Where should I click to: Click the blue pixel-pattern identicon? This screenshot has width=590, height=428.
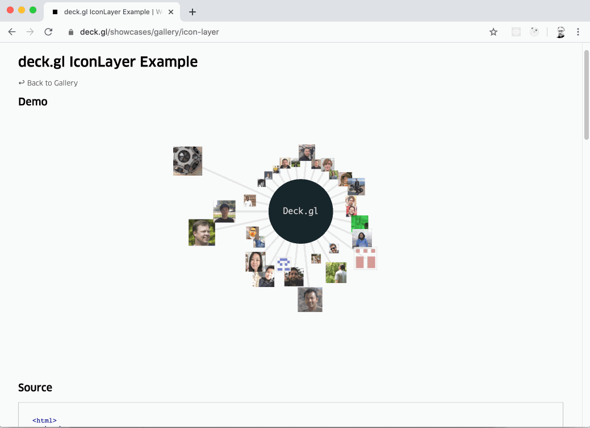(284, 264)
